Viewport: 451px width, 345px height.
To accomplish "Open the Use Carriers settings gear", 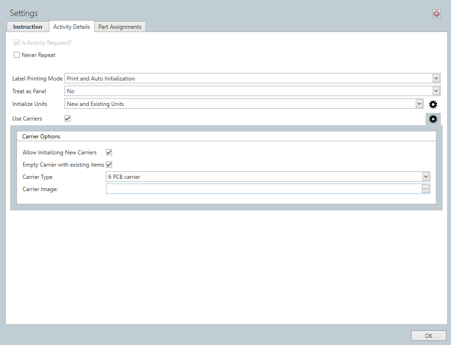I will (x=433, y=119).
